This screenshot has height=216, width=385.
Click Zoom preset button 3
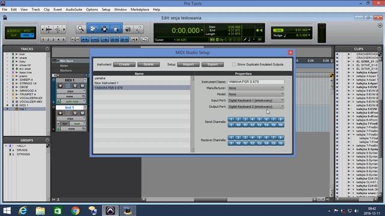(54, 39)
